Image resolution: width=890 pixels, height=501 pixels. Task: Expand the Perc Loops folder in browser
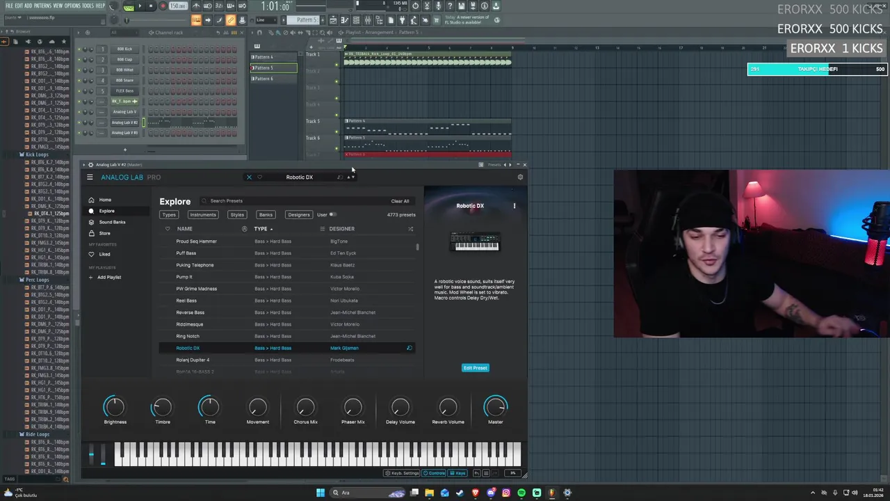(36, 280)
